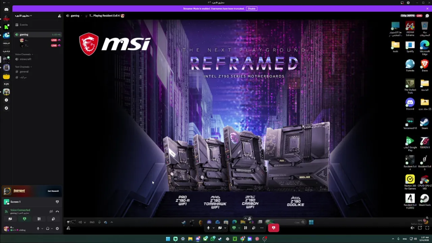Toggle camera button in voice panel
Screen dimensions: 432x243
pyautogui.click(x=10, y=219)
